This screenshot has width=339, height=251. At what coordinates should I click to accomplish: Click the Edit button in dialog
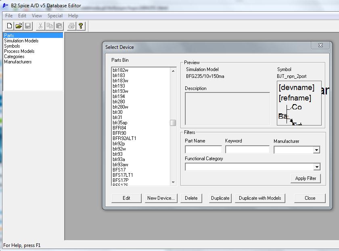click(x=126, y=198)
